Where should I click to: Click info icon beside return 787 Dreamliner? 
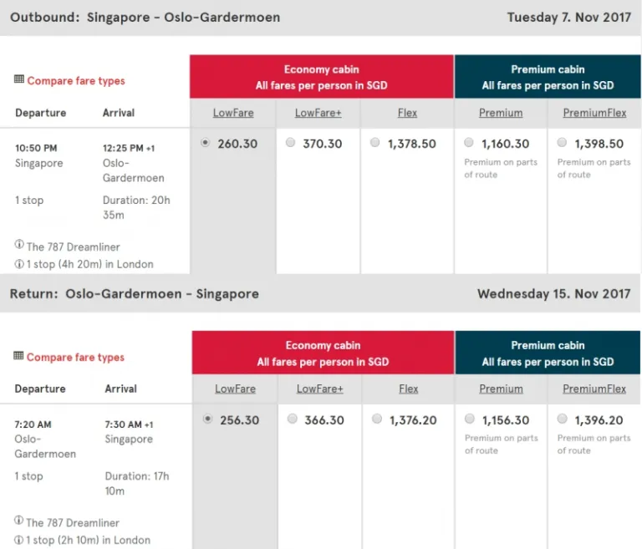19,522
